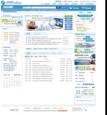Select banner page number 6 indicator
The height and width of the screenshot is (115, 107).
point(21,17)
